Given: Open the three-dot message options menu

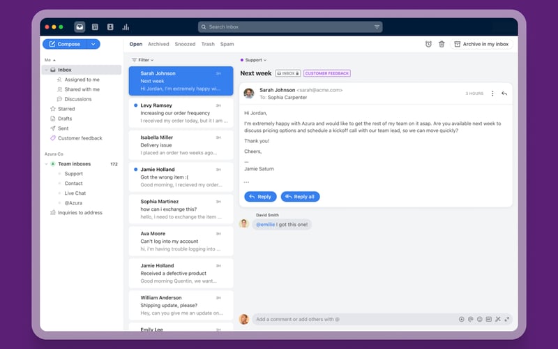Looking at the screenshot, I should tap(492, 94).
